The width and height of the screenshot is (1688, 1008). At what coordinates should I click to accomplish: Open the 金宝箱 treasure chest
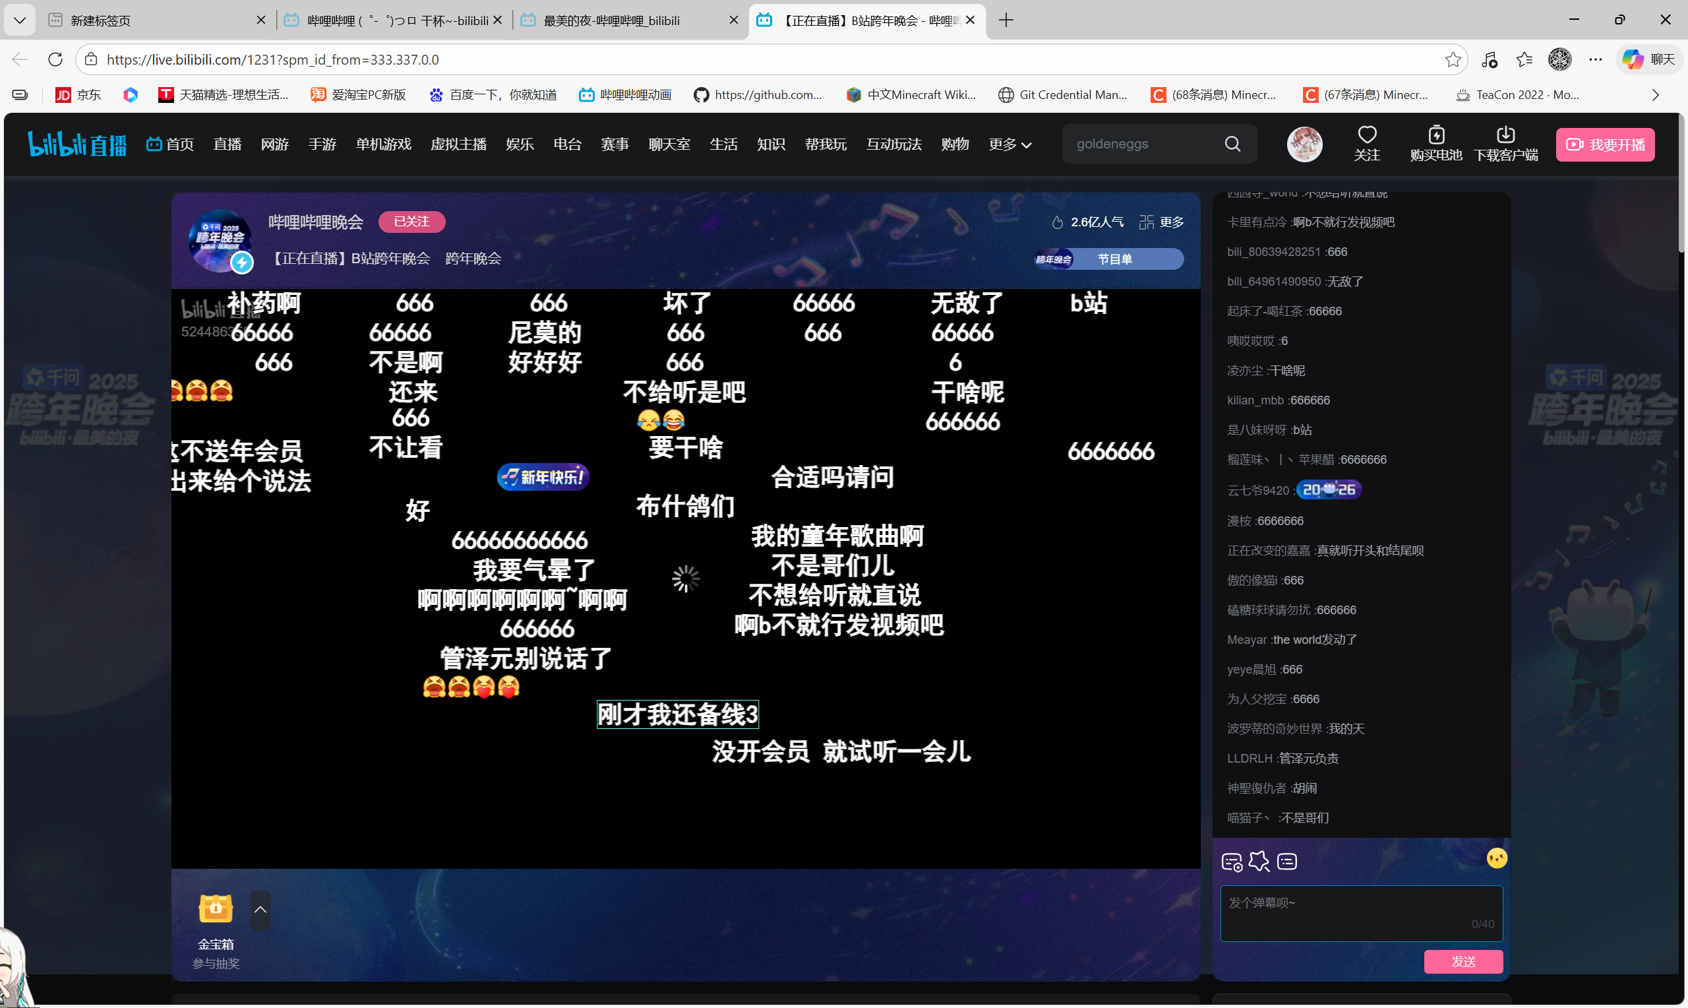pyautogui.click(x=215, y=909)
